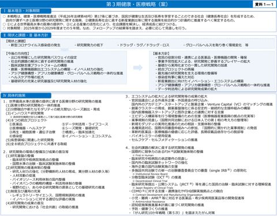This screenshot has width=277, height=216.
Task: Click '④感染症' in project list
Action: coord(16,136)
